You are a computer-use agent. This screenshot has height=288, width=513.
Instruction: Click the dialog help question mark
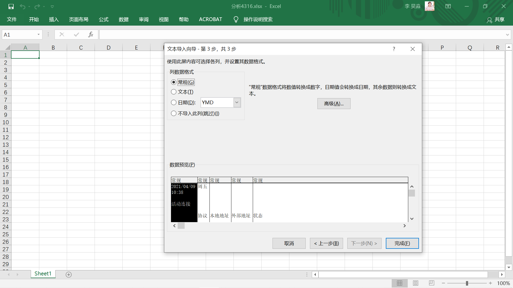[x=394, y=49]
